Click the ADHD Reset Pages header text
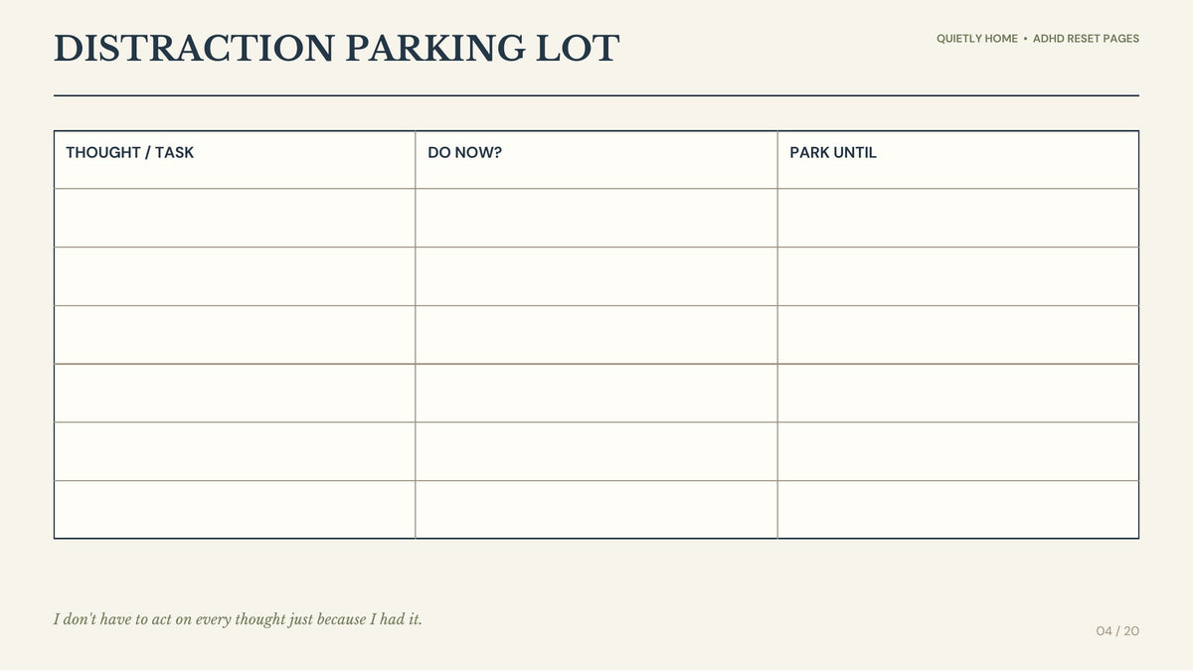Image resolution: width=1193 pixels, height=671 pixels. (x=1086, y=39)
